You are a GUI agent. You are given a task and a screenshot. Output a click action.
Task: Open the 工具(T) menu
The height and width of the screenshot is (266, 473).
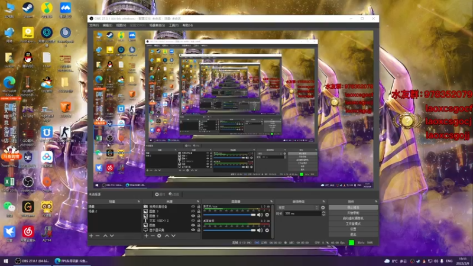click(x=174, y=25)
